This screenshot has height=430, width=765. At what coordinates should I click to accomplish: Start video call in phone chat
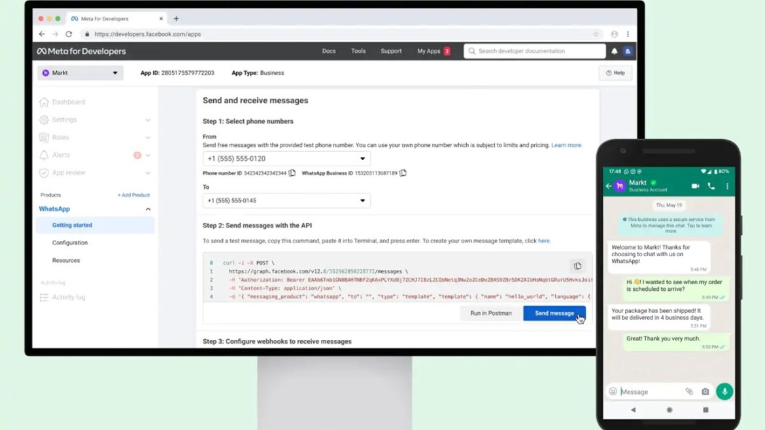tap(695, 186)
